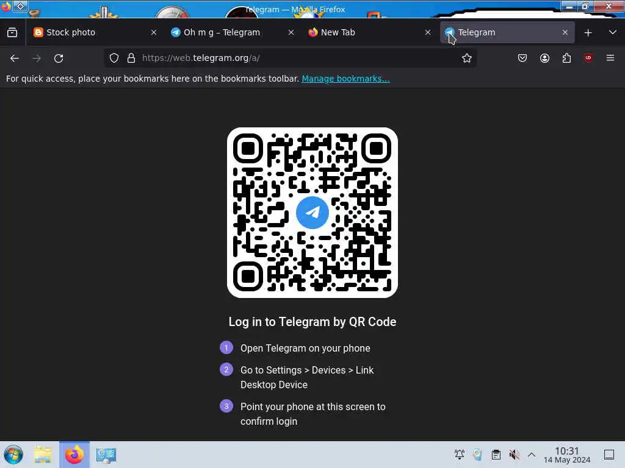This screenshot has width=625, height=468.
Task: Switch to the New Tab tab
Action: pos(369,33)
